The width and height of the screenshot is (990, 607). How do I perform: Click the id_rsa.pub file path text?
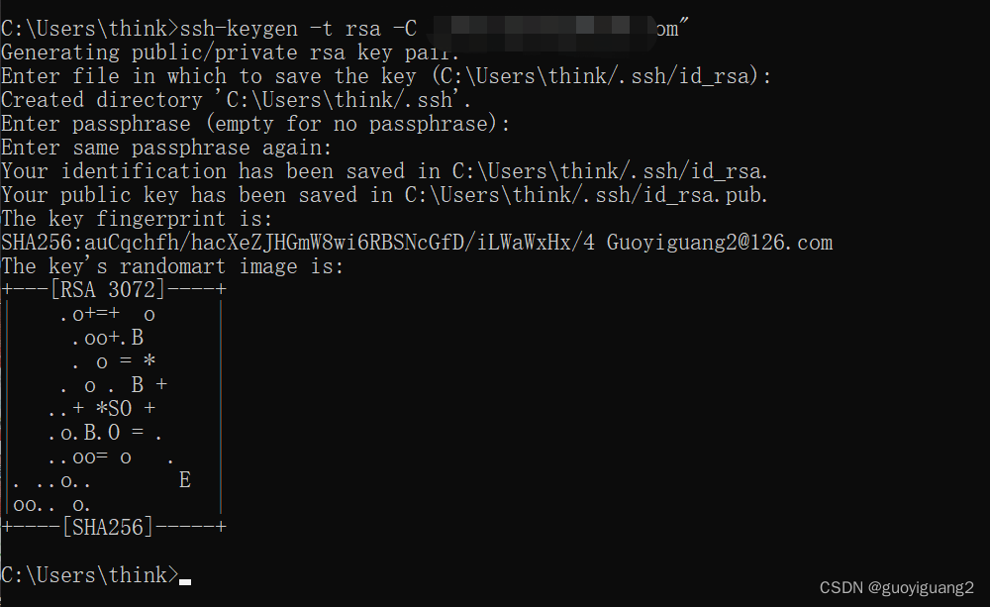click(x=586, y=195)
